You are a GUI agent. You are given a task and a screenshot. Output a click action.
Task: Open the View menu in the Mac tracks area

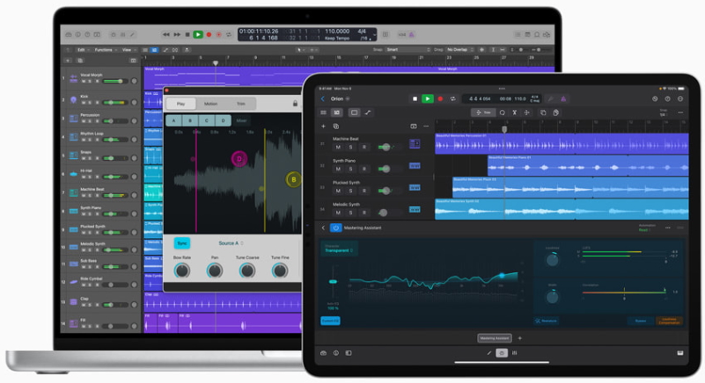[129, 50]
